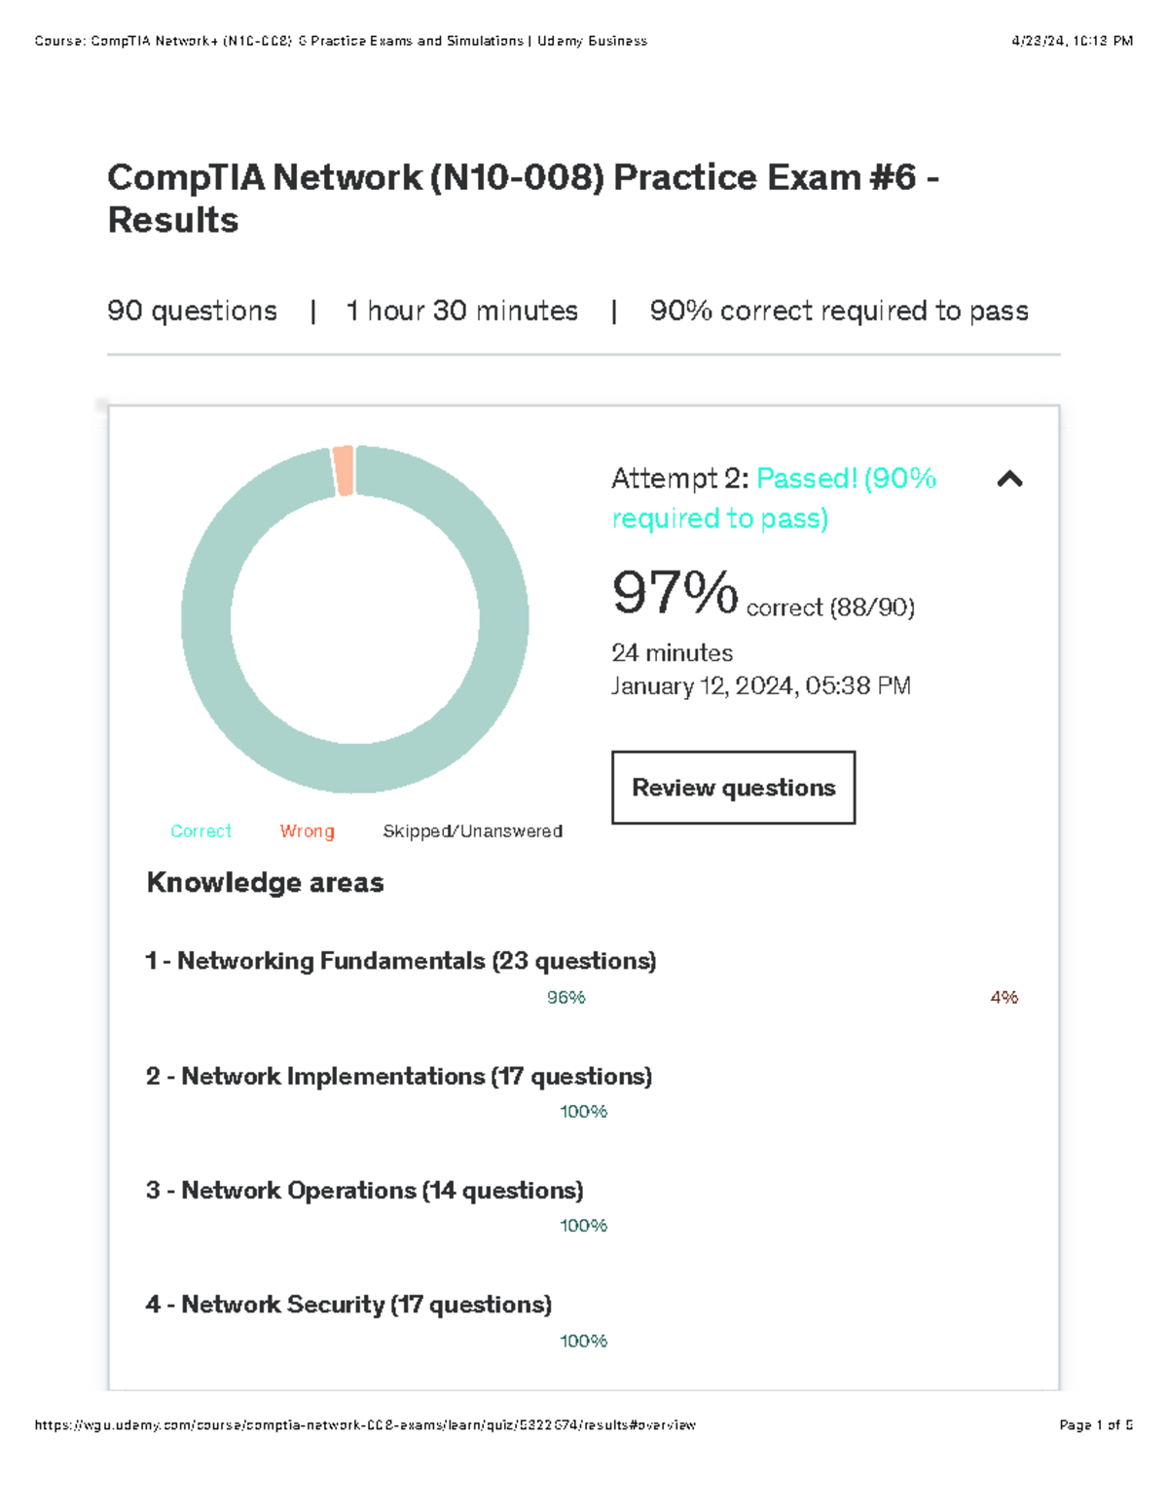The width and height of the screenshot is (1168, 1512).
Task: Click the exam date January 12, 2024 text
Action: click(760, 685)
